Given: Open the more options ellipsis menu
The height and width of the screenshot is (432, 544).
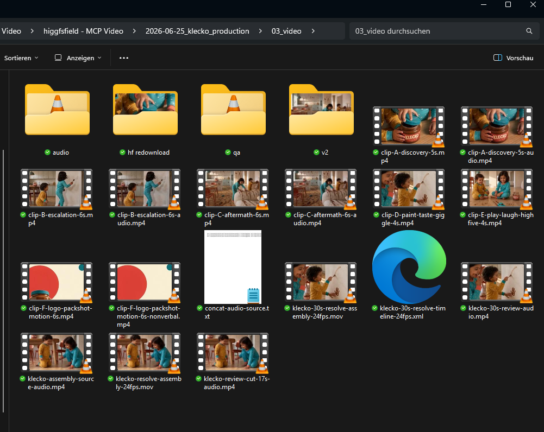Looking at the screenshot, I should 124,58.
